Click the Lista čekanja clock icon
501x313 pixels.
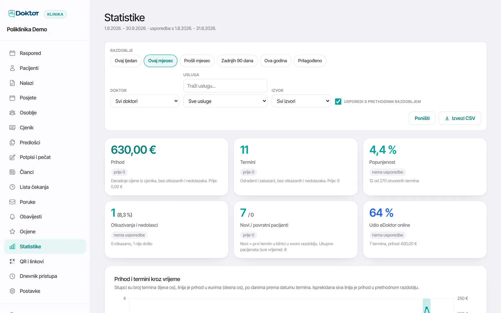[12, 187]
